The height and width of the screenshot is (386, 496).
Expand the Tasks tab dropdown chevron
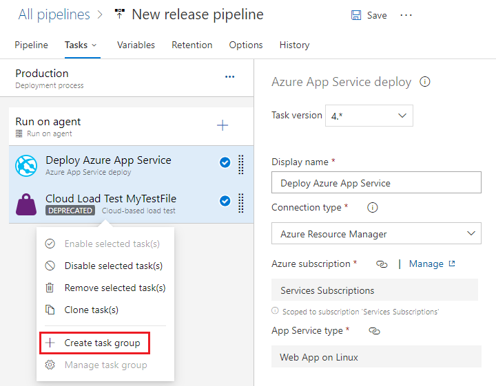pos(94,45)
